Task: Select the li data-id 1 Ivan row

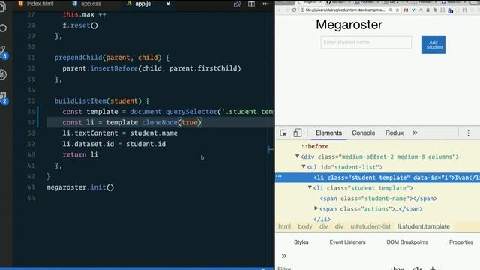Action: point(378,178)
